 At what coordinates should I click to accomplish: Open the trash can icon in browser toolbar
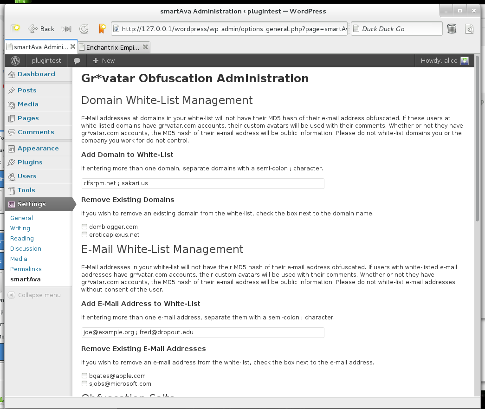tap(452, 29)
